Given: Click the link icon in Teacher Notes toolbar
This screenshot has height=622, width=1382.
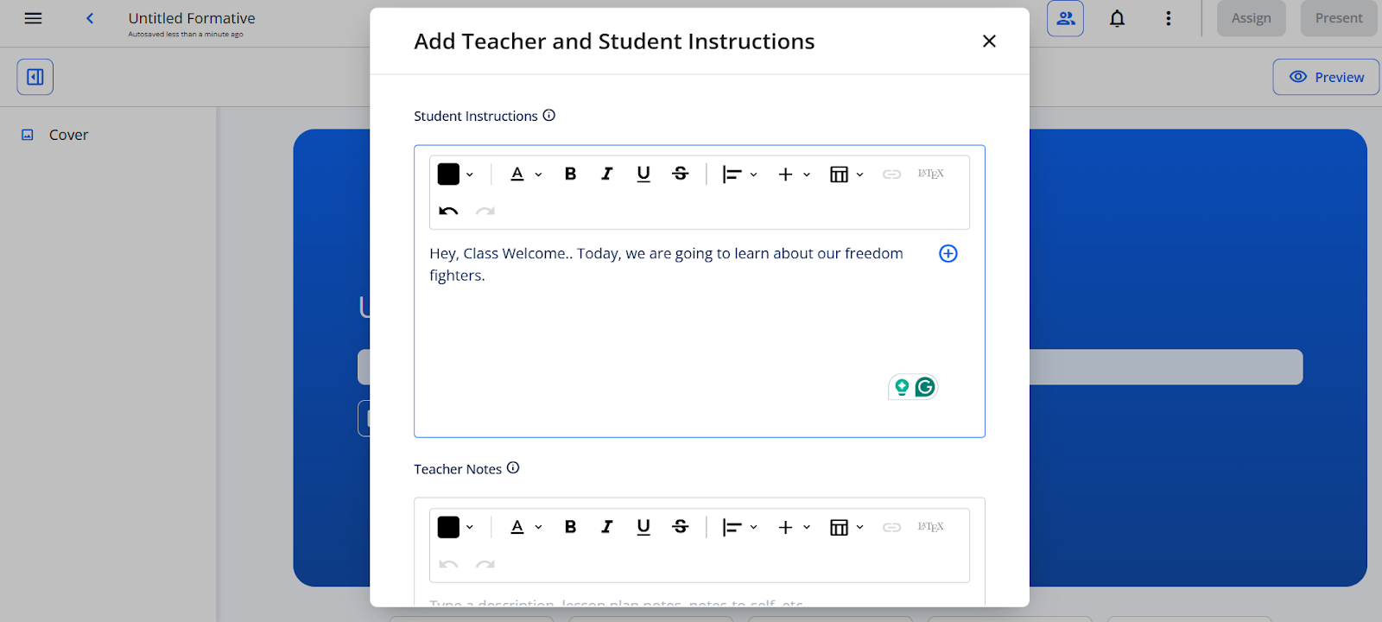Looking at the screenshot, I should (x=892, y=527).
